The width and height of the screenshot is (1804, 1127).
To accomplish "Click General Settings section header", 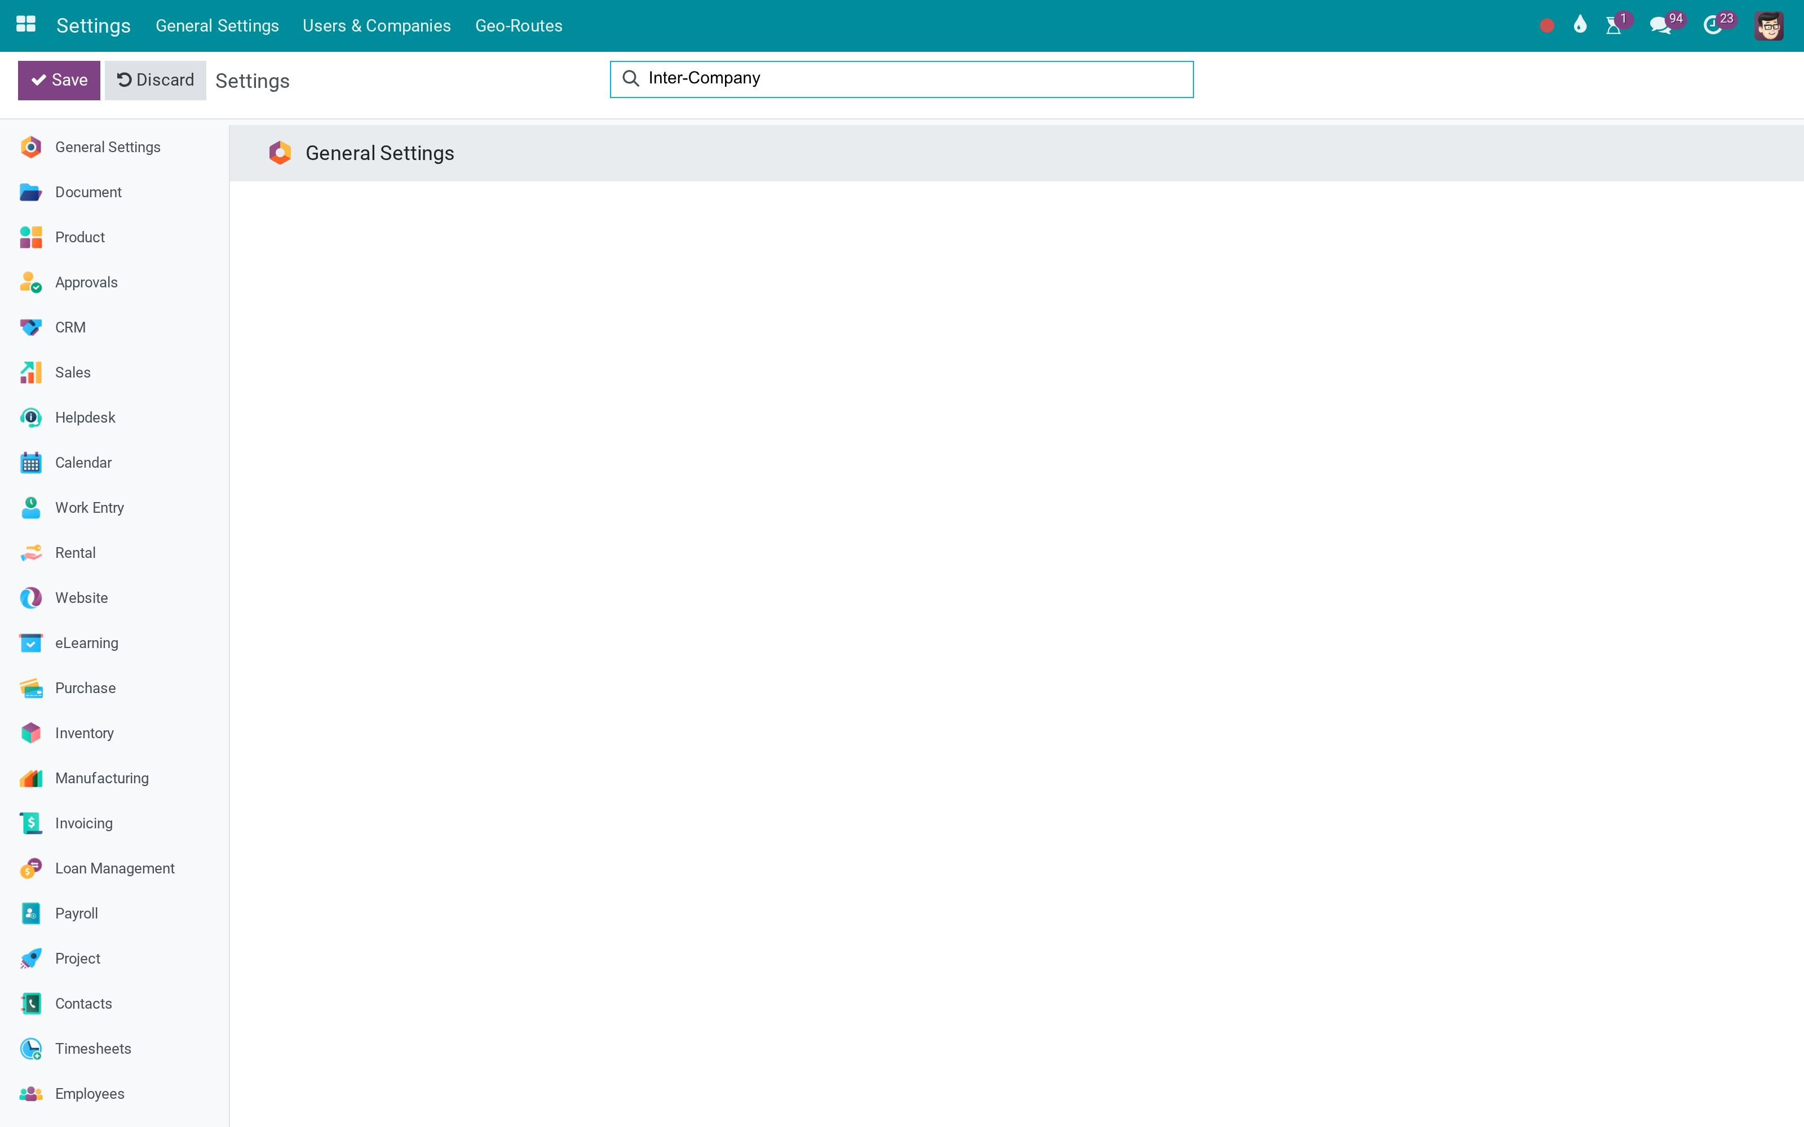I will (x=379, y=153).
